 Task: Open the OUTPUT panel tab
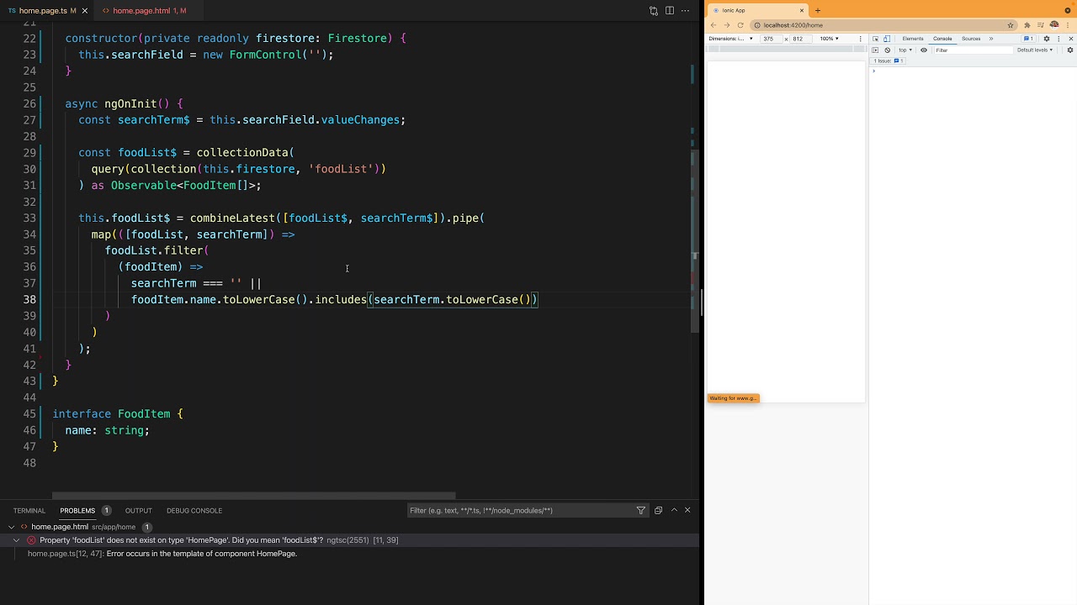point(139,510)
